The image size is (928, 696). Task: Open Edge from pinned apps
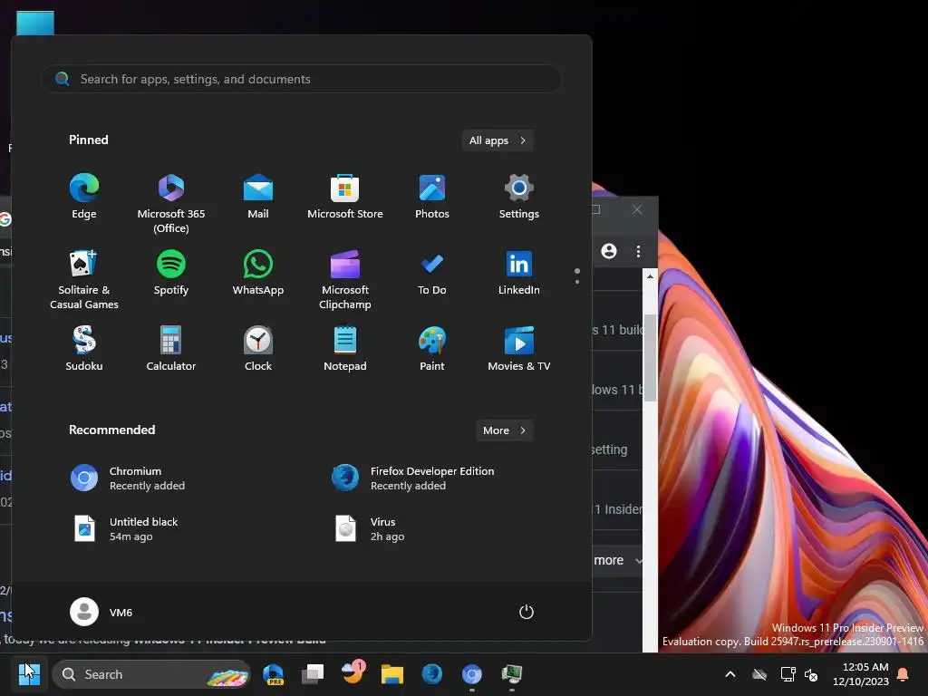point(84,197)
